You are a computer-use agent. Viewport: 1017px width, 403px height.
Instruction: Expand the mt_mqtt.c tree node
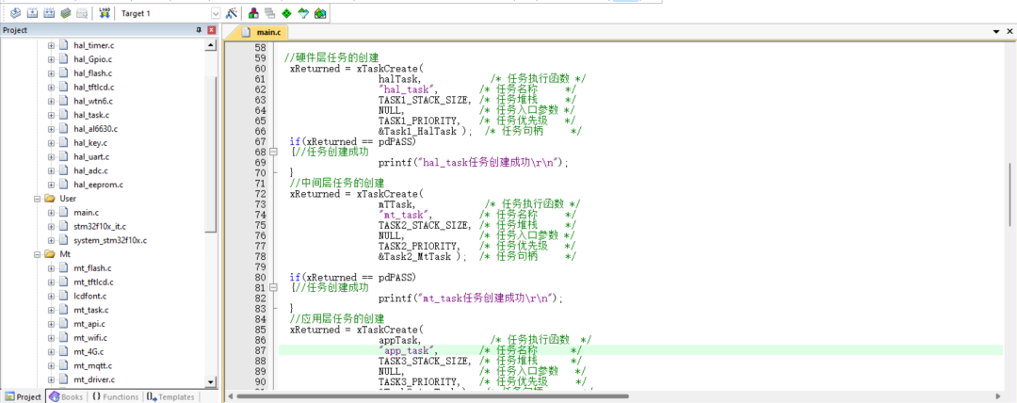[x=51, y=366]
